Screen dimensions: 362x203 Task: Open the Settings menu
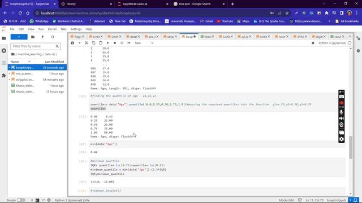click(x=76, y=29)
